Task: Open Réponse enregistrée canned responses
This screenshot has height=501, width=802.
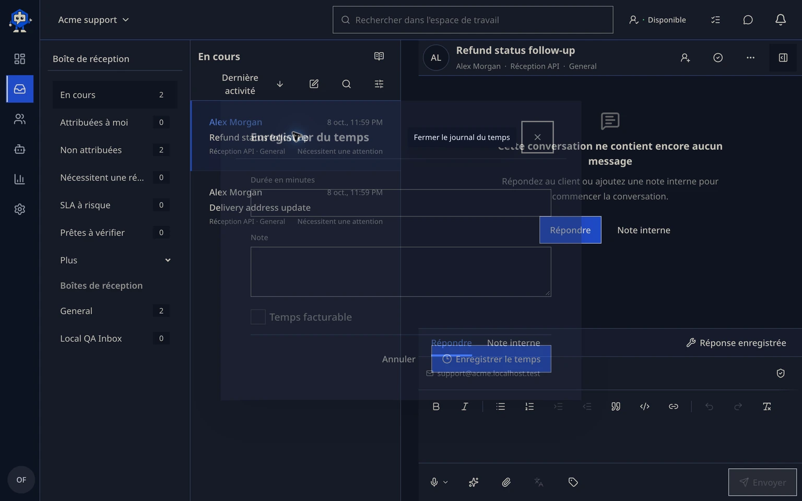Action: [736, 343]
